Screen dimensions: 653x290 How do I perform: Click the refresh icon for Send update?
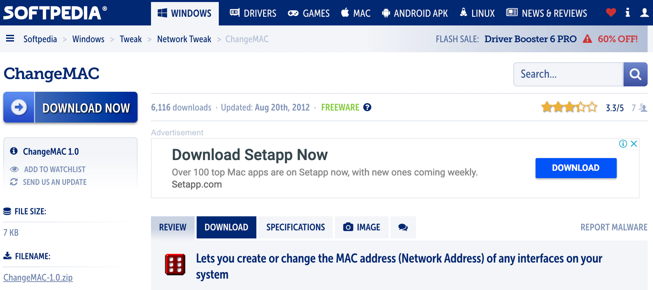tap(14, 182)
